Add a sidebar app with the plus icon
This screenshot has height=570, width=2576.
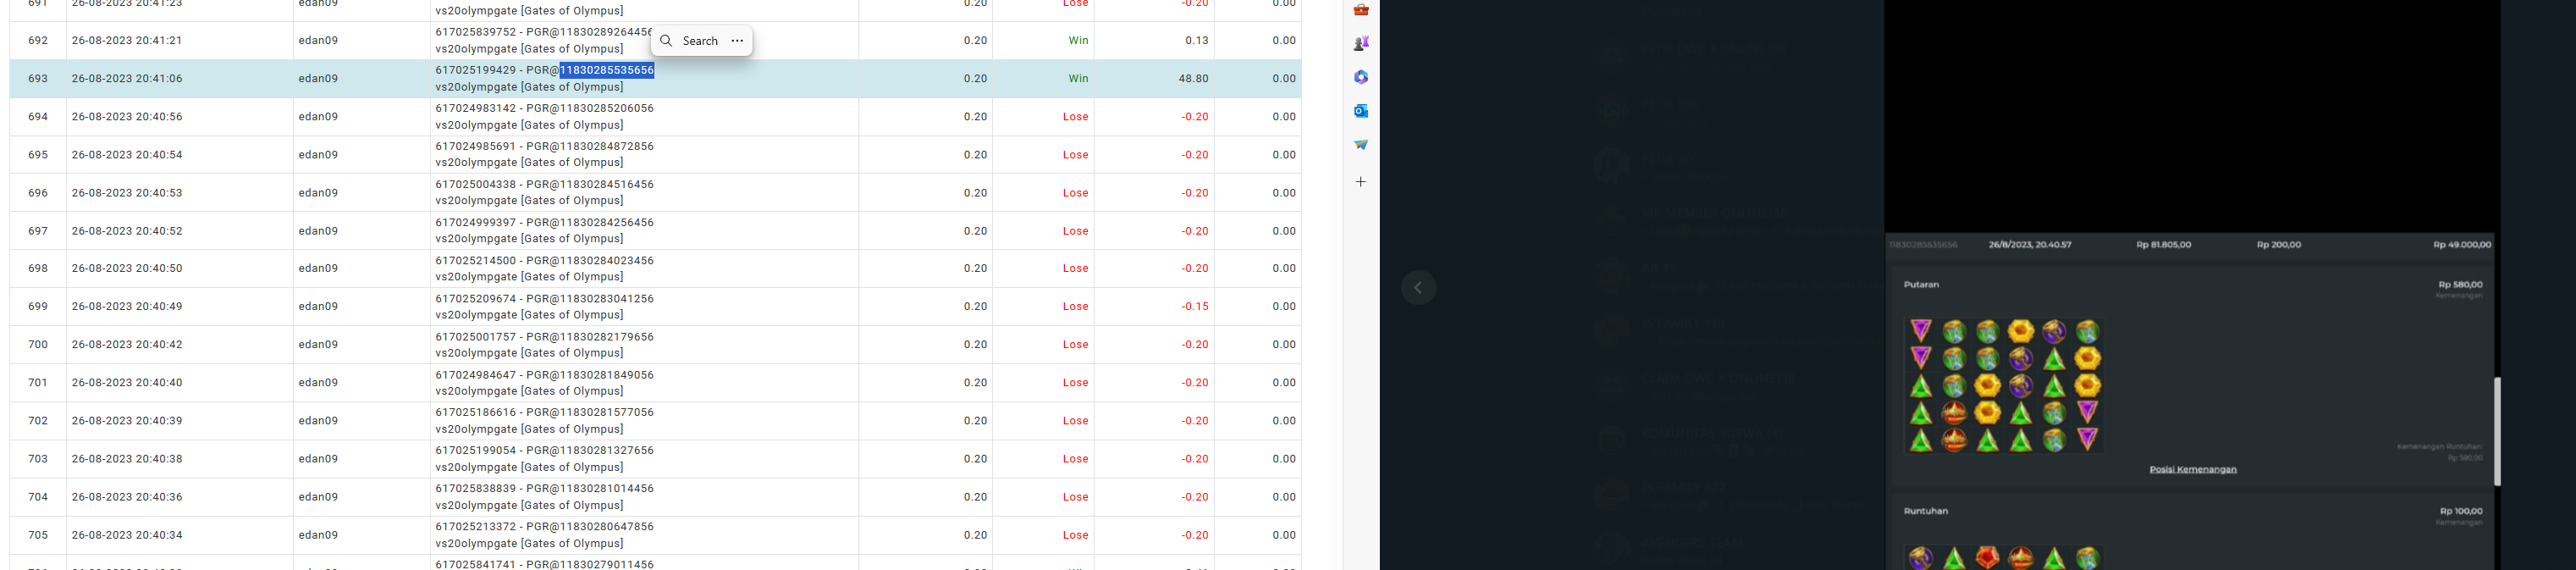coord(1361,182)
